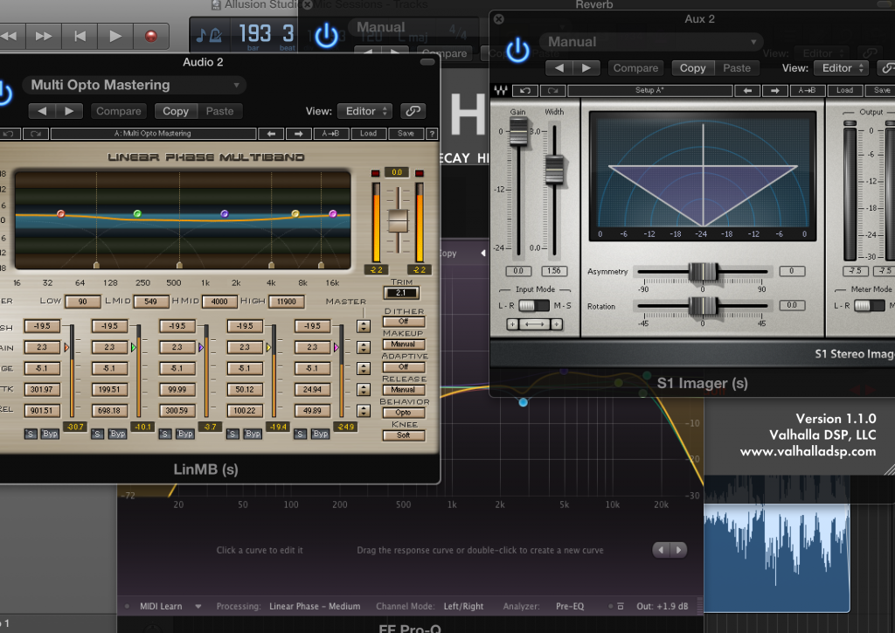Click Pro-Q Processing Linear Phase - Medium
This screenshot has width=895, height=633.
point(315,606)
